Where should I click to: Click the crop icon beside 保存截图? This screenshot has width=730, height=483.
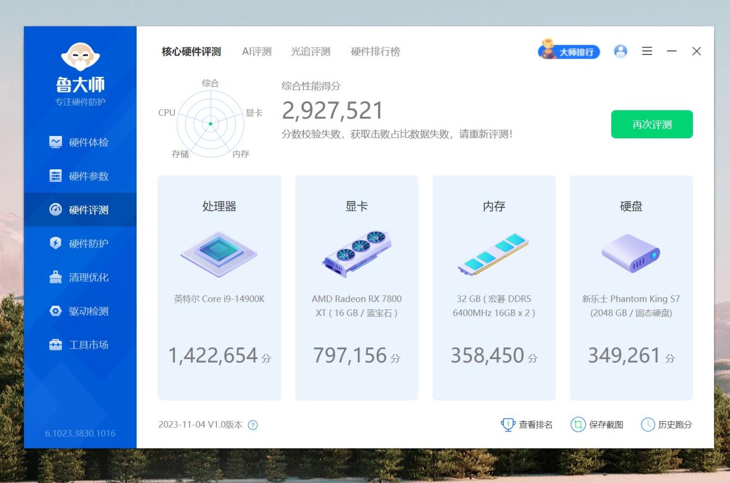pos(578,425)
